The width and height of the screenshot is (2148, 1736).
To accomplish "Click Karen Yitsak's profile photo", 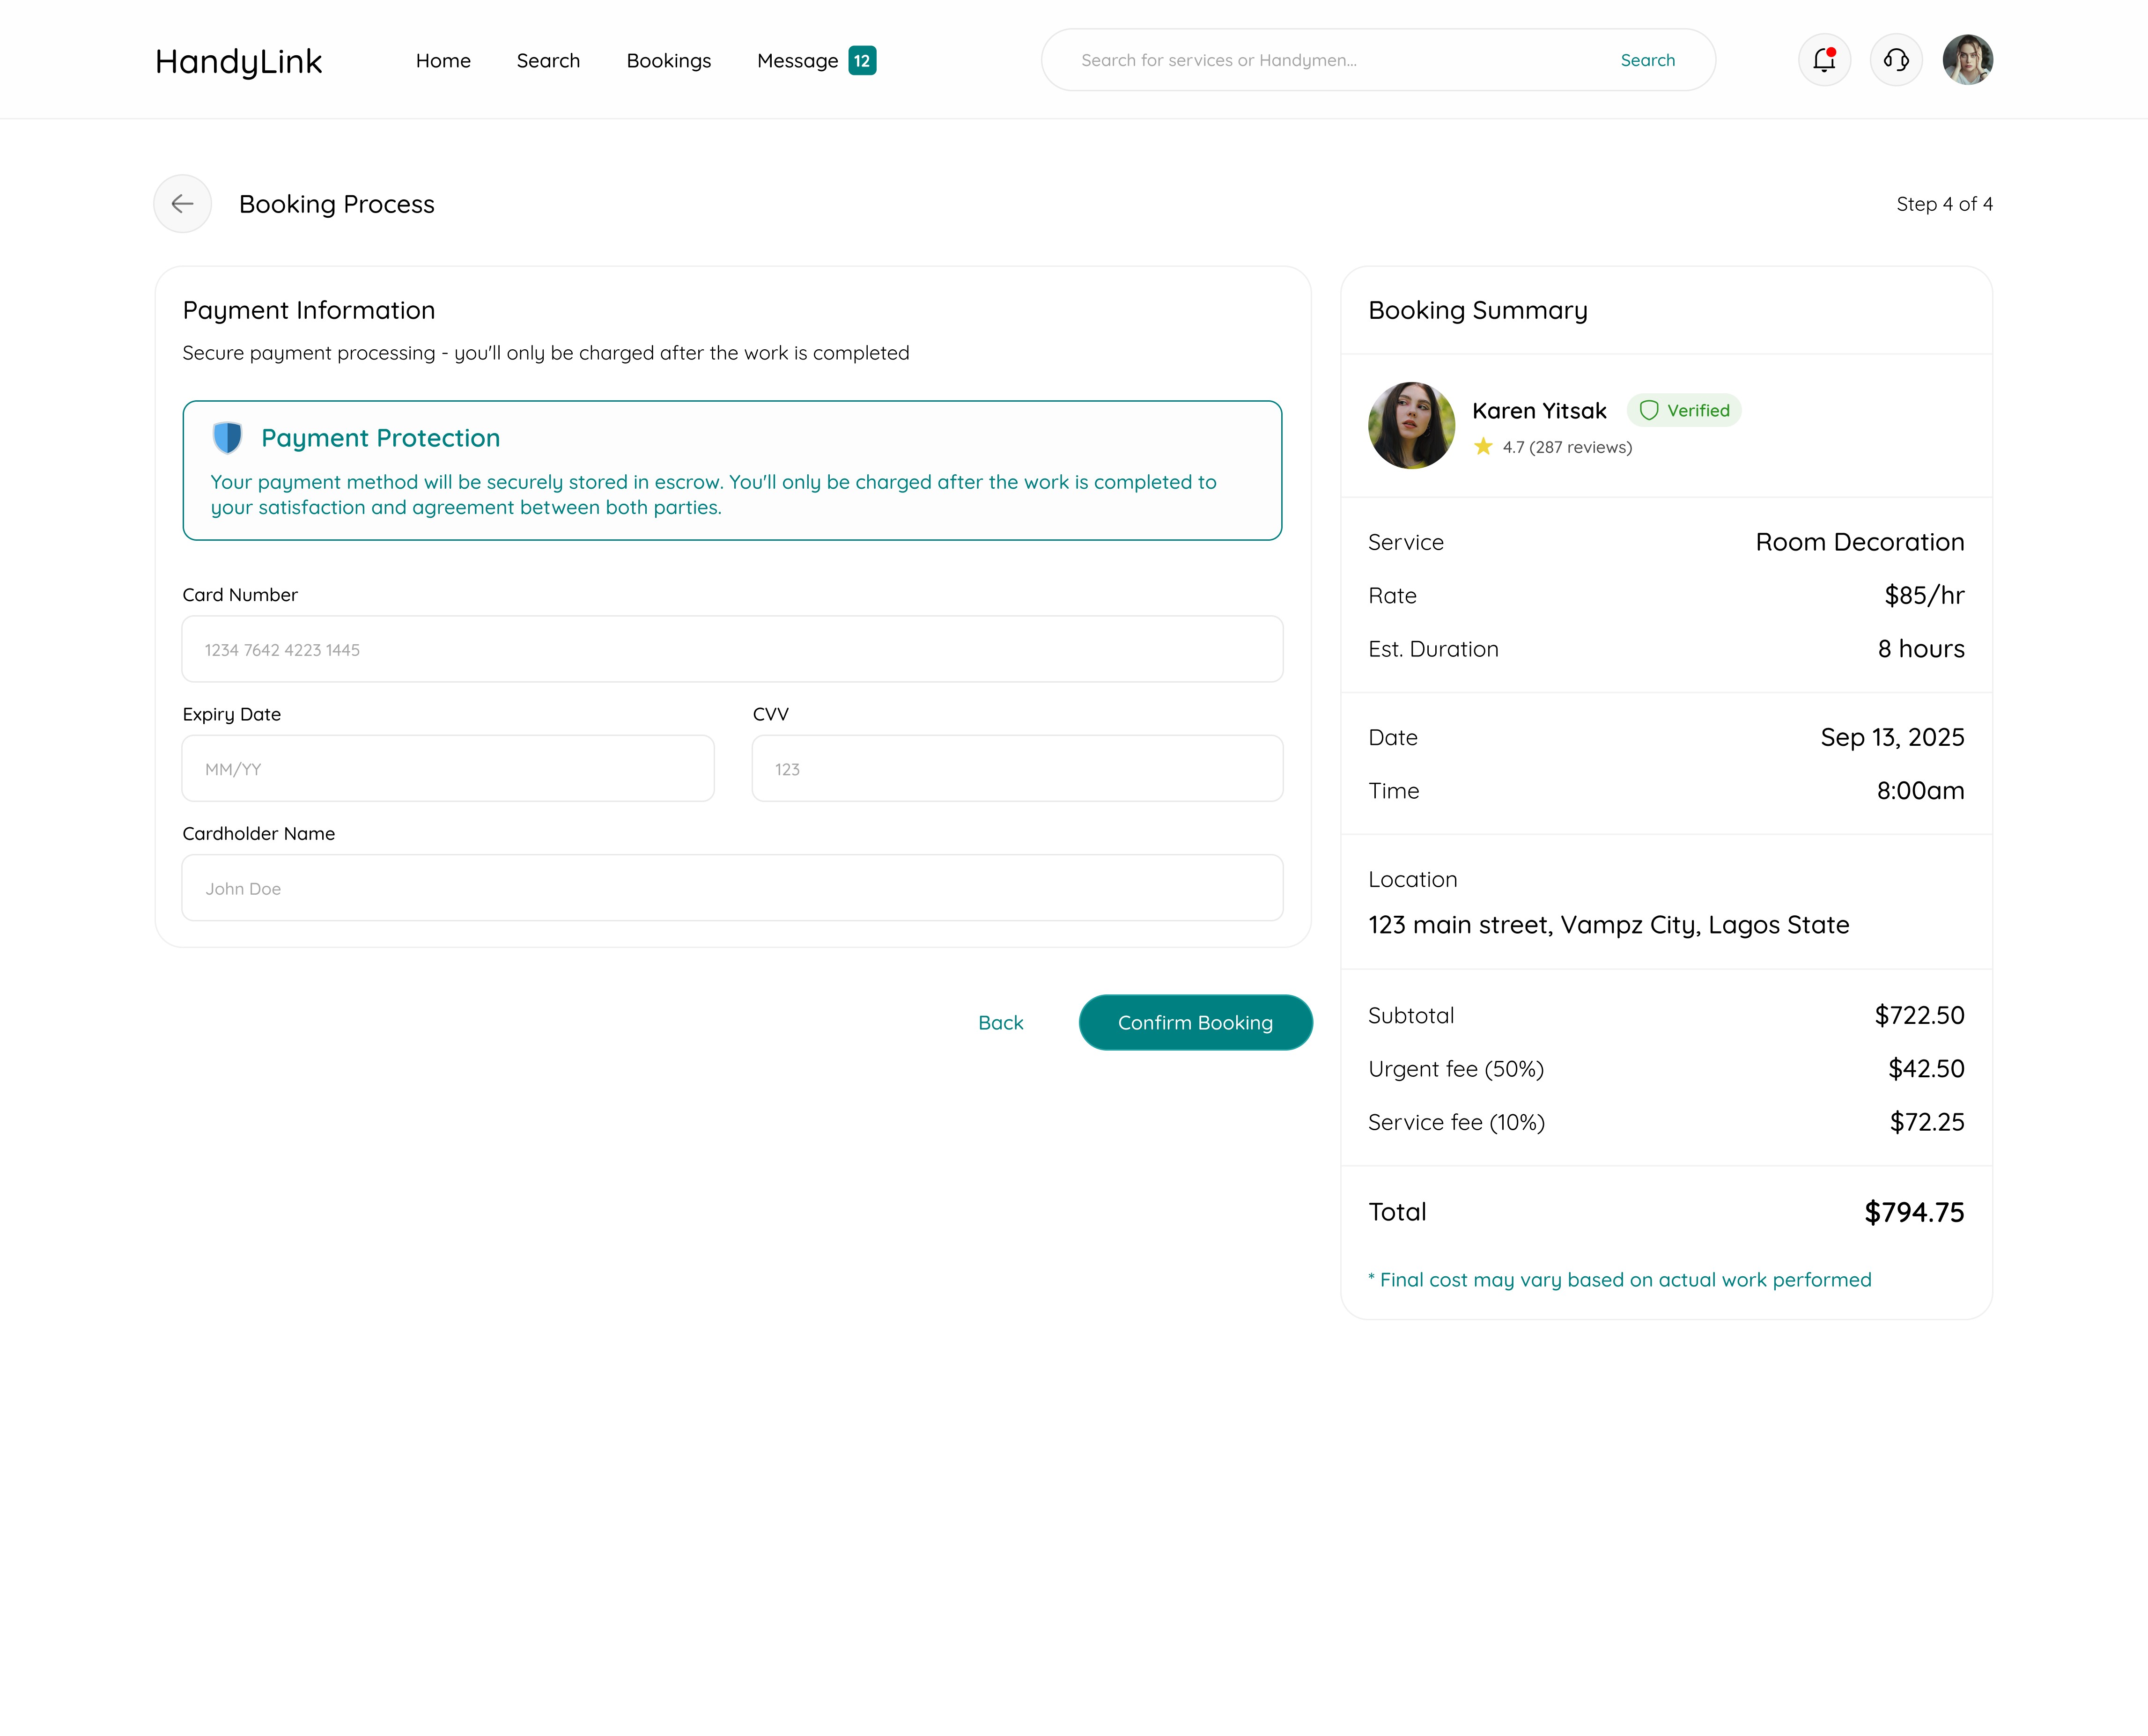I will (1411, 425).
